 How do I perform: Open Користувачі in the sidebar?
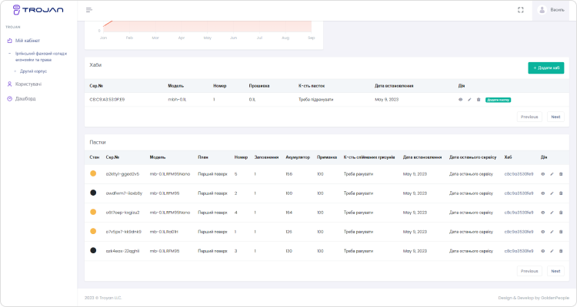click(x=28, y=84)
